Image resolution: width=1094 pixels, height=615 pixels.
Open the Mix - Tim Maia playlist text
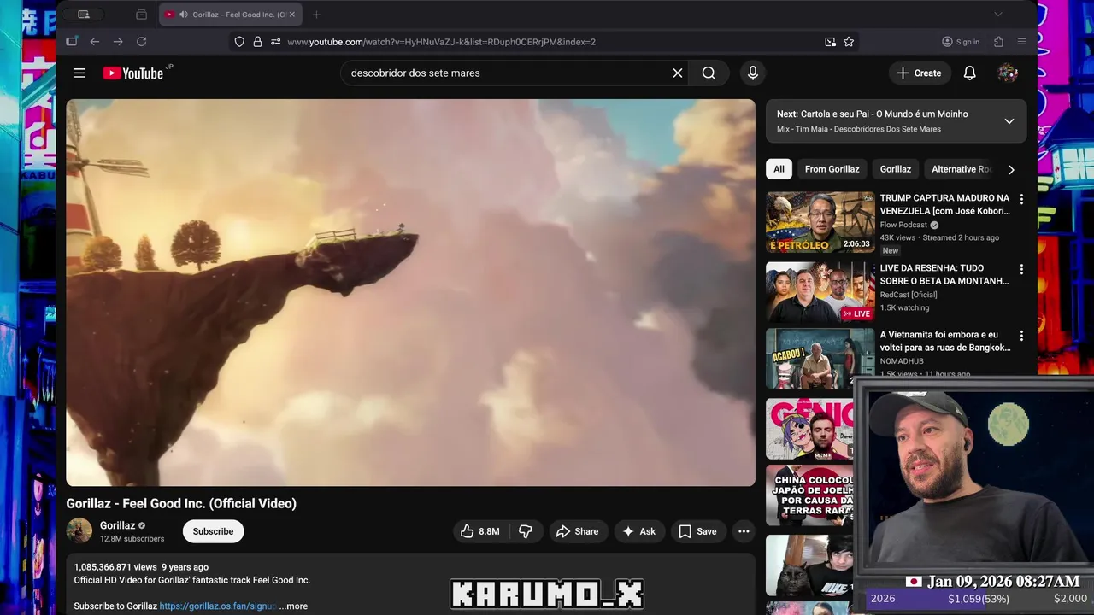859,129
